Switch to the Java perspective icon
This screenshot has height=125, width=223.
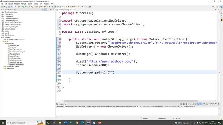(221, 7)
